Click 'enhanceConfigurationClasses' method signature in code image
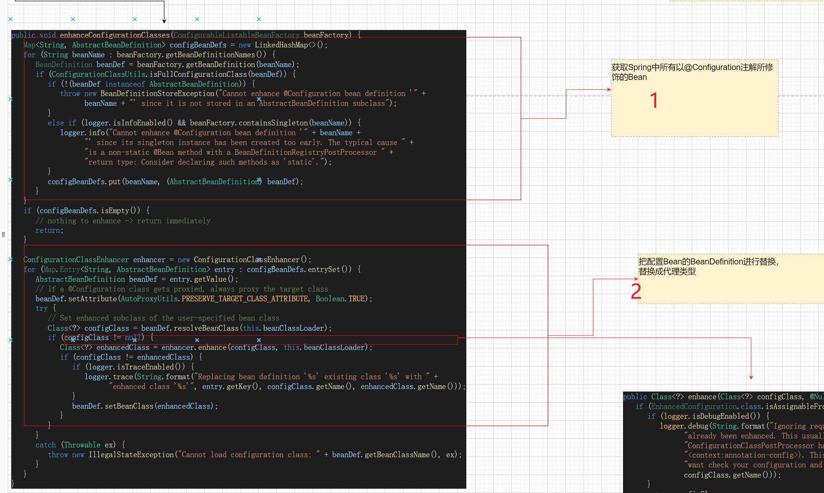 click(x=115, y=35)
